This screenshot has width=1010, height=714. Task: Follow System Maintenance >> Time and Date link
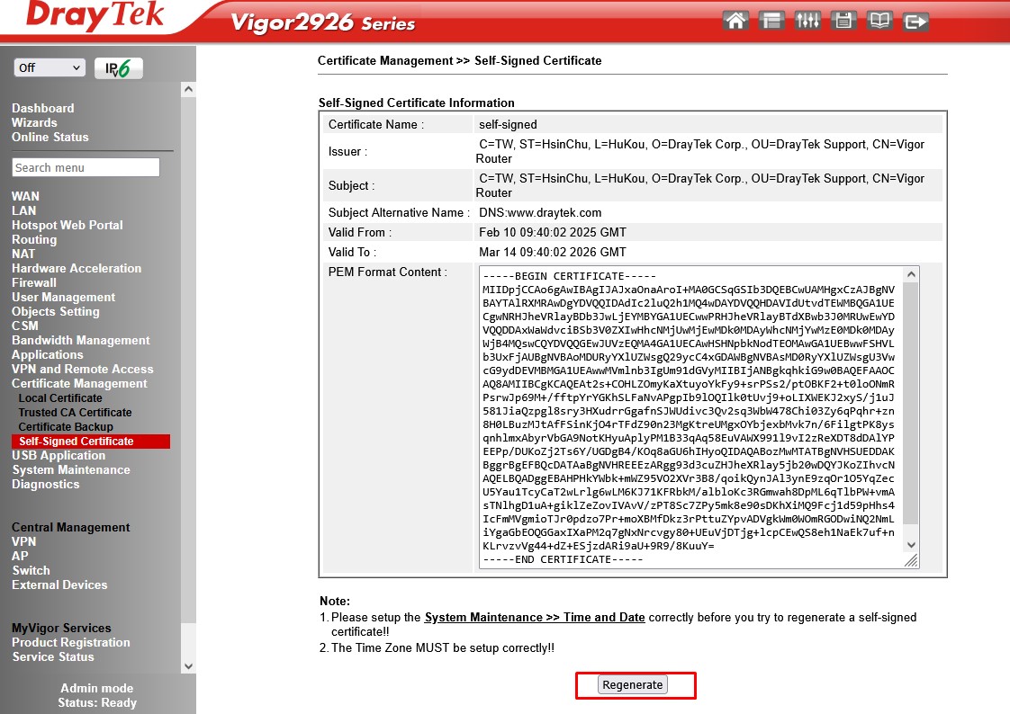pos(535,617)
